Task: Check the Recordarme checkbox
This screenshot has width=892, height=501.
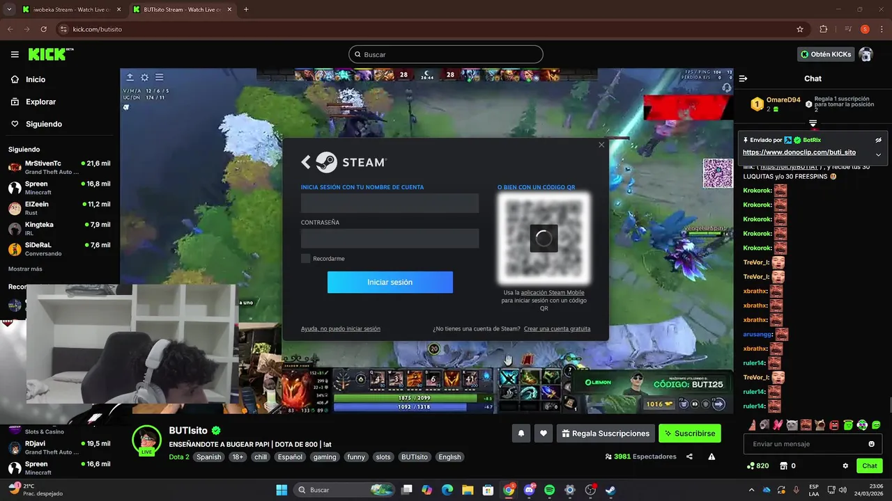Action: point(305,259)
